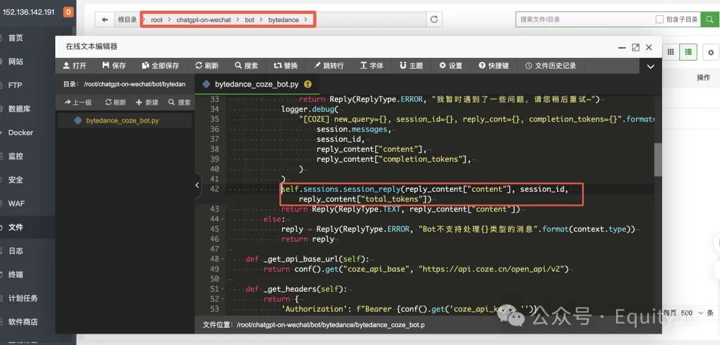Click the editor vertical scrollbar thumb
This screenshot has width=720, height=345.
(x=657, y=159)
